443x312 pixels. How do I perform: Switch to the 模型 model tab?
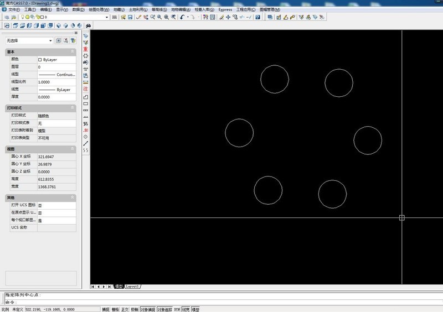click(119, 287)
